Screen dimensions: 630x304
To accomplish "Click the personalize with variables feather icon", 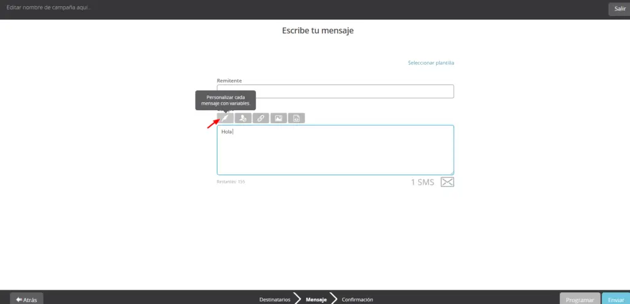I will 225,118.
